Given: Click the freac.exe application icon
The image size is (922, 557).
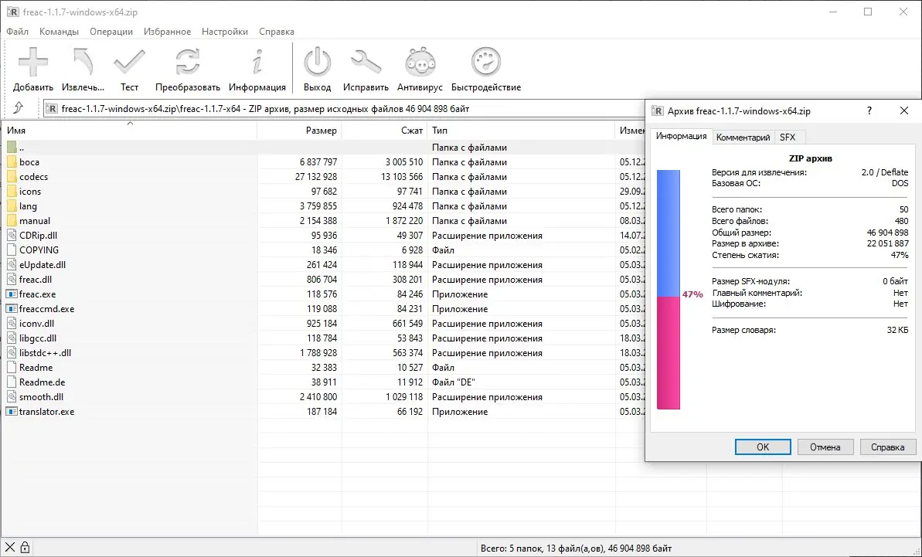Looking at the screenshot, I should click(x=12, y=294).
